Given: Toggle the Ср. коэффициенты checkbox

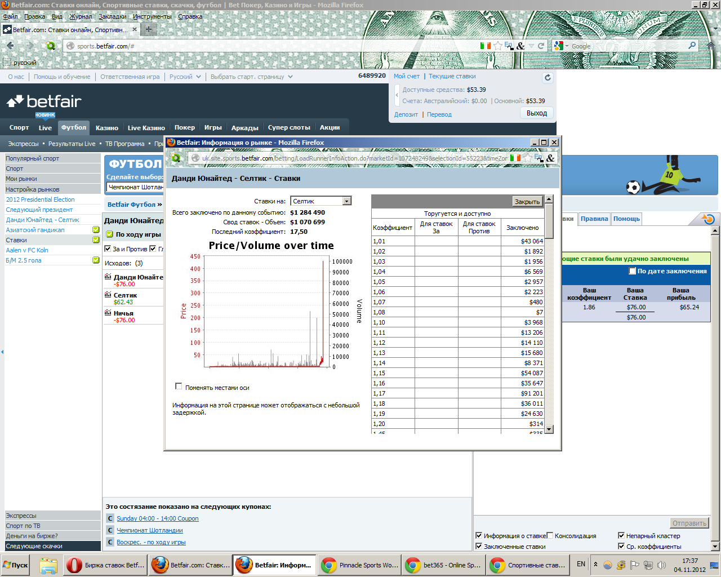Looking at the screenshot, I should (x=621, y=546).
